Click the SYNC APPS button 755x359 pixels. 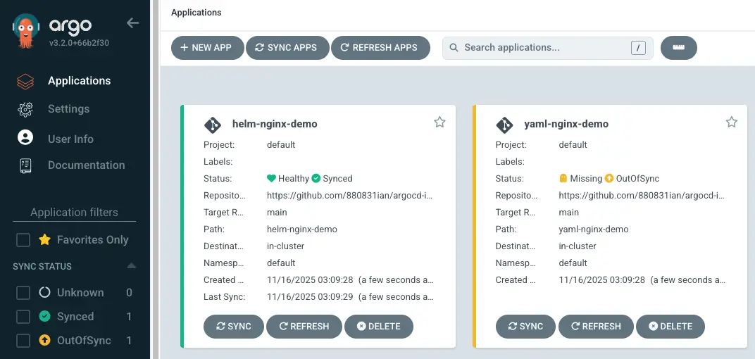(x=287, y=48)
